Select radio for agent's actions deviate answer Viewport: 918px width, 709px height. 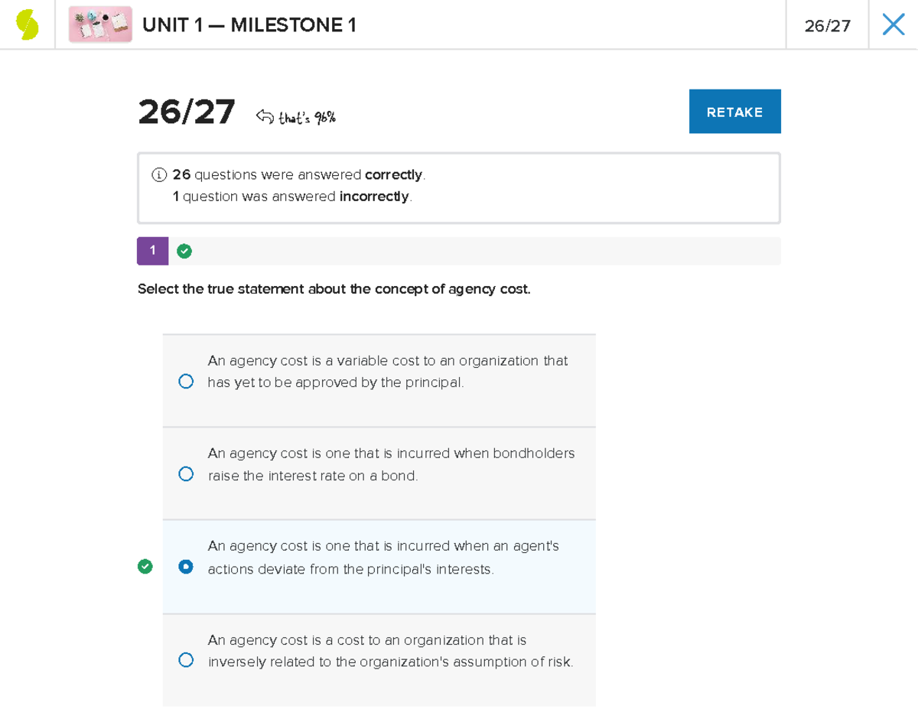point(186,567)
